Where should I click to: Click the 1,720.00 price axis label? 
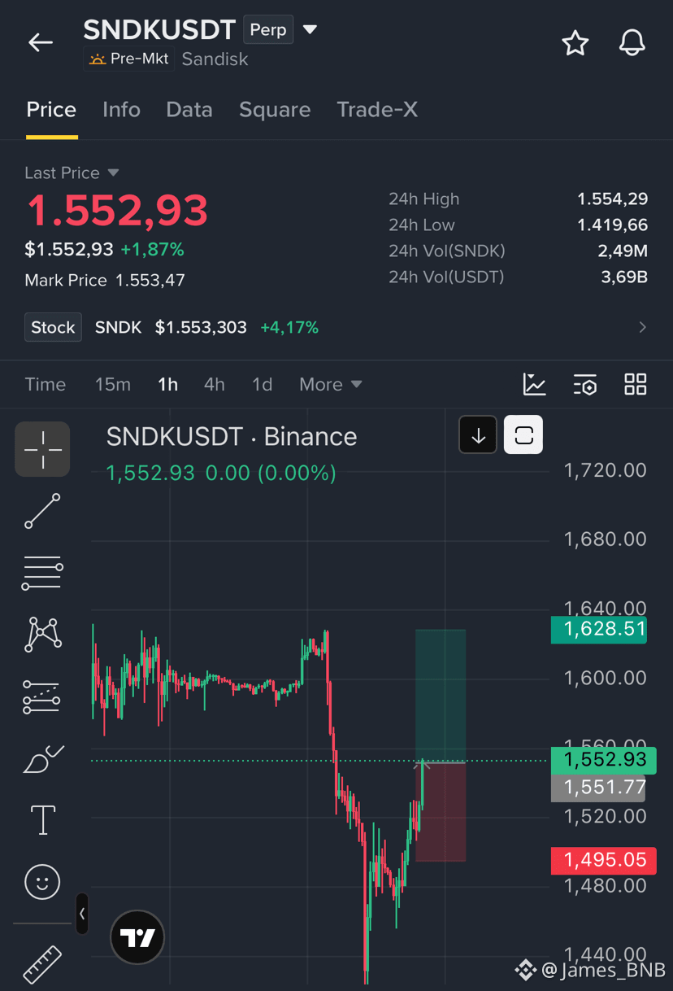click(606, 470)
